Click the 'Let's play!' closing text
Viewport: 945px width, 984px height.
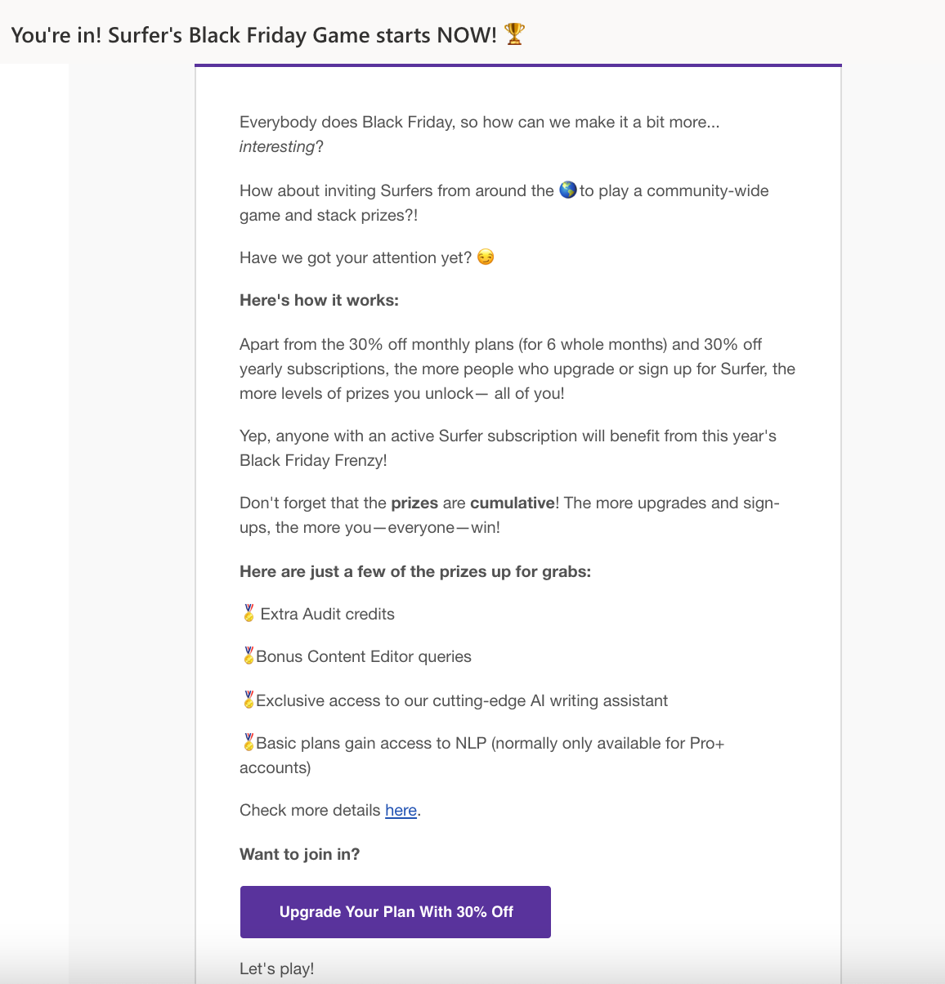(x=276, y=968)
